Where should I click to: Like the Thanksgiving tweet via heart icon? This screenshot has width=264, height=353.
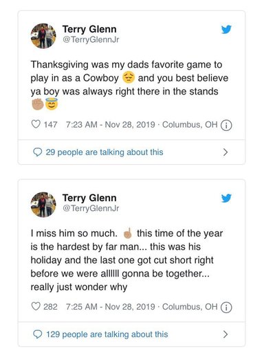tap(36, 124)
